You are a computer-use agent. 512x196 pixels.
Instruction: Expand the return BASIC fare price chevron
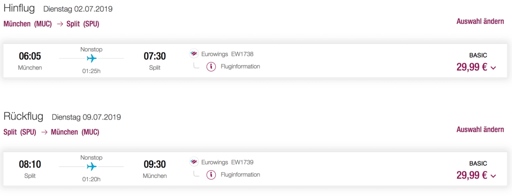click(494, 176)
